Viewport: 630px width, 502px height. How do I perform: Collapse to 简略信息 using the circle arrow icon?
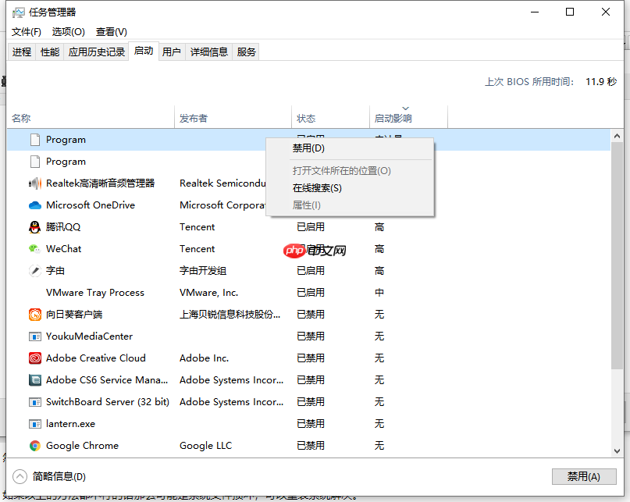tap(20, 477)
